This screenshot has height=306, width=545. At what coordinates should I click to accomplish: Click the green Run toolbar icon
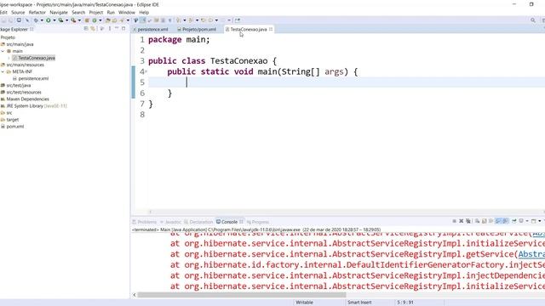(49, 20)
